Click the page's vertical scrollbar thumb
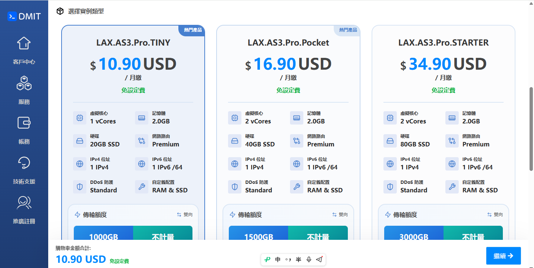The image size is (534, 268). tap(531, 129)
